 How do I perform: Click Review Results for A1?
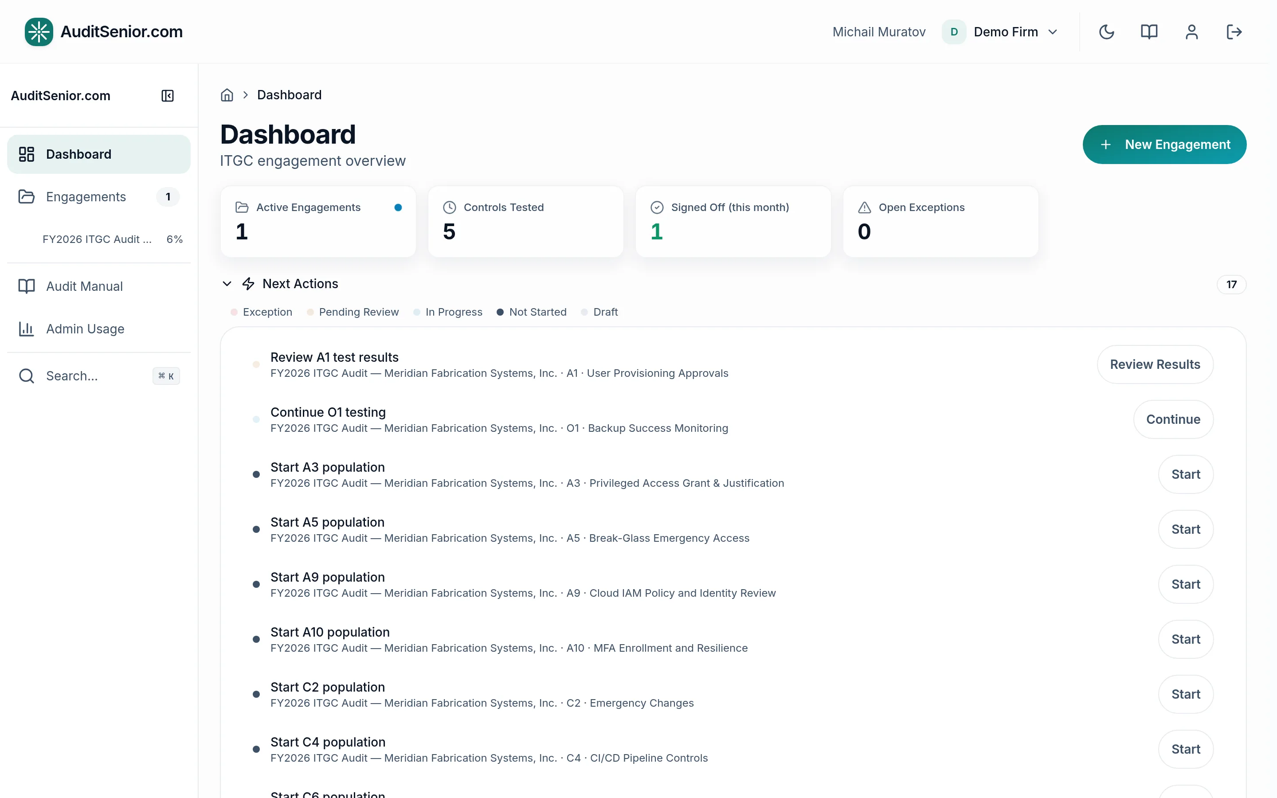pyautogui.click(x=1155, y=365)
